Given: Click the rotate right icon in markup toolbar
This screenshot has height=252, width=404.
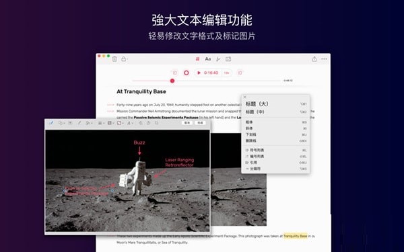Looking at the screenshot, I should tap(148, 123).
